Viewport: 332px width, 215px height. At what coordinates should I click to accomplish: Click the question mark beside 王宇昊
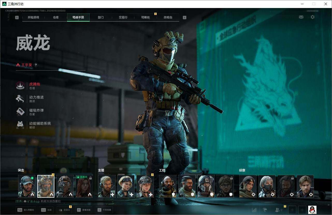pyautogui.click(x=36, y=65)
